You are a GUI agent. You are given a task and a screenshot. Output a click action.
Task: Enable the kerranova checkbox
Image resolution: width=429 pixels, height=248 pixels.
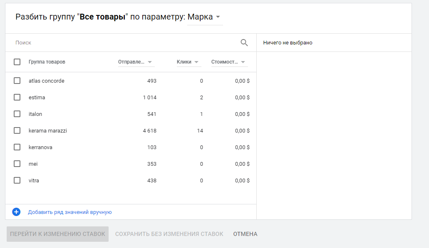click(x=17, y=147)
